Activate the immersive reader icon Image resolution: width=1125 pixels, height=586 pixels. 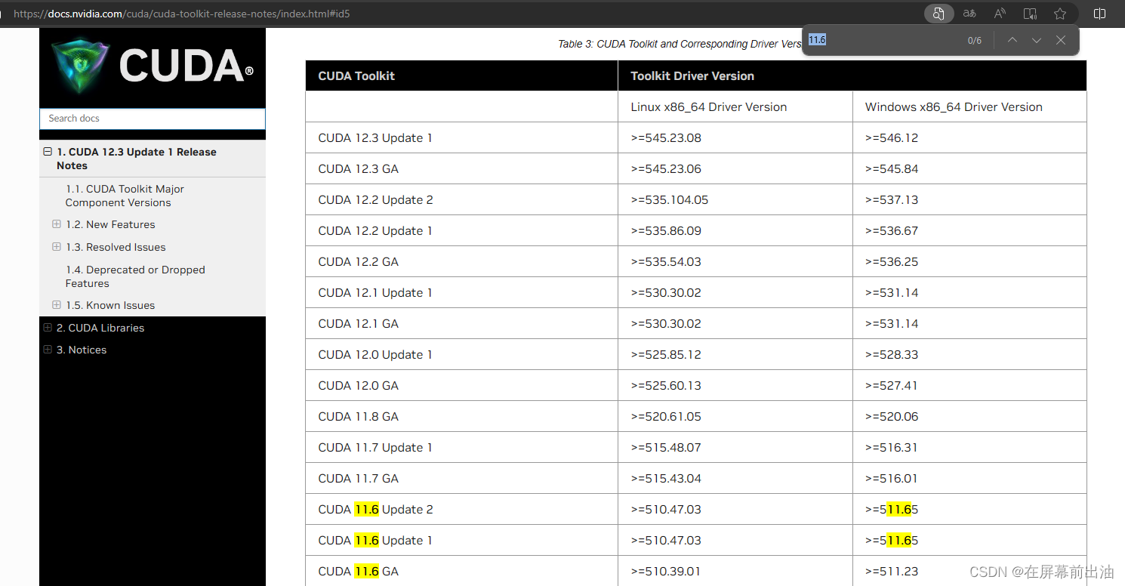point(1030,13)
